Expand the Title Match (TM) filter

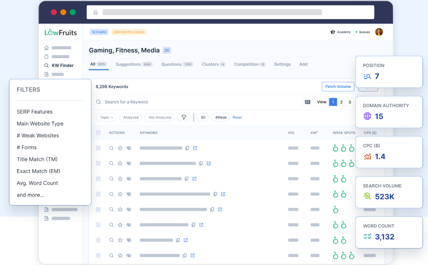[x=37, y=159]
